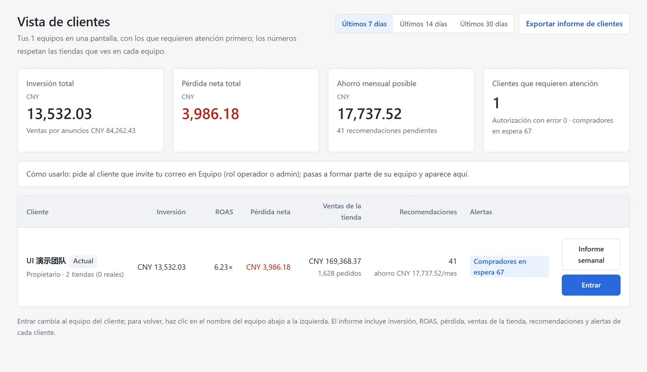Click the 1,628 pedidos text
Screen dimensions: 647x372
click(339, 273)
